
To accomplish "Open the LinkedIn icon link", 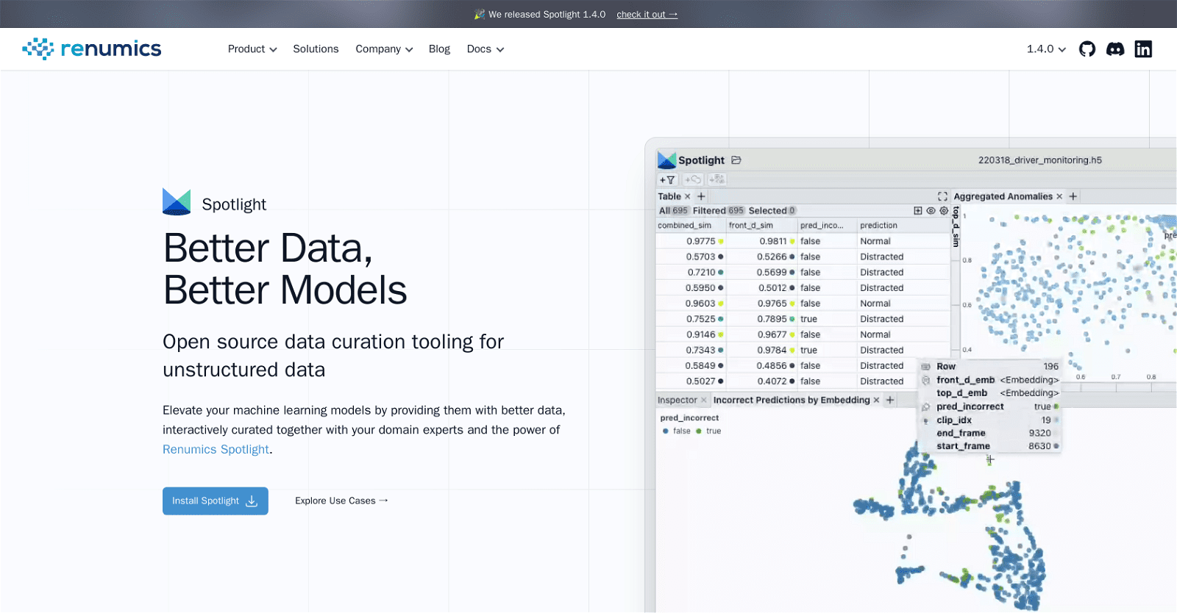I will point(1143,49).
